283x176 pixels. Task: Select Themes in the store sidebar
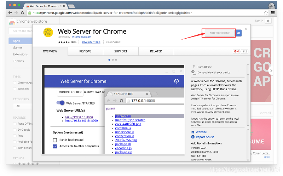pyautogui.click(x=18, y=61)
